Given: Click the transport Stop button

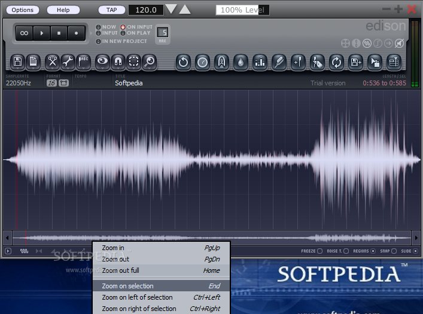Looking at the screenshot, I should [x=59, y=33].
